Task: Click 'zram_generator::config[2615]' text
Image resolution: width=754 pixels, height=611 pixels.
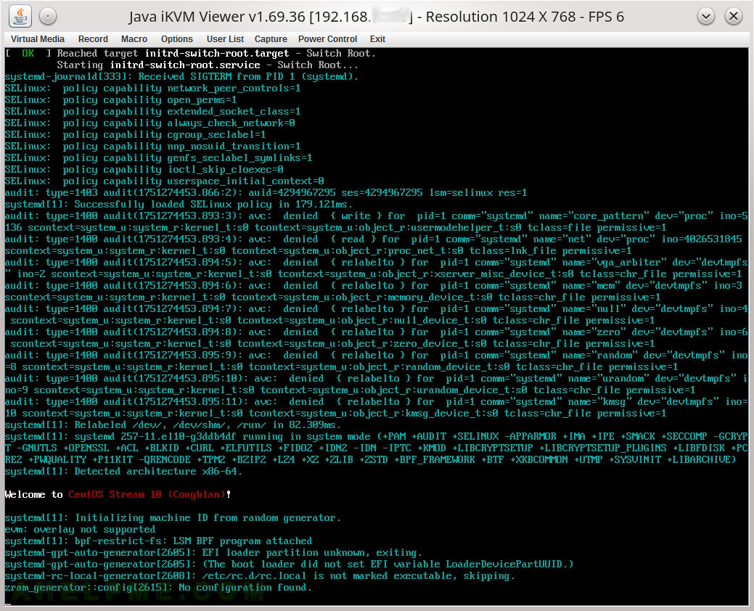Action: (89, 588)
